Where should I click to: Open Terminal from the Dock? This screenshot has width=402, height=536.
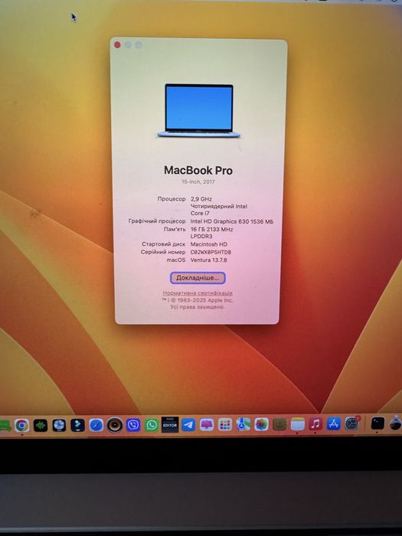coord(377,423)
